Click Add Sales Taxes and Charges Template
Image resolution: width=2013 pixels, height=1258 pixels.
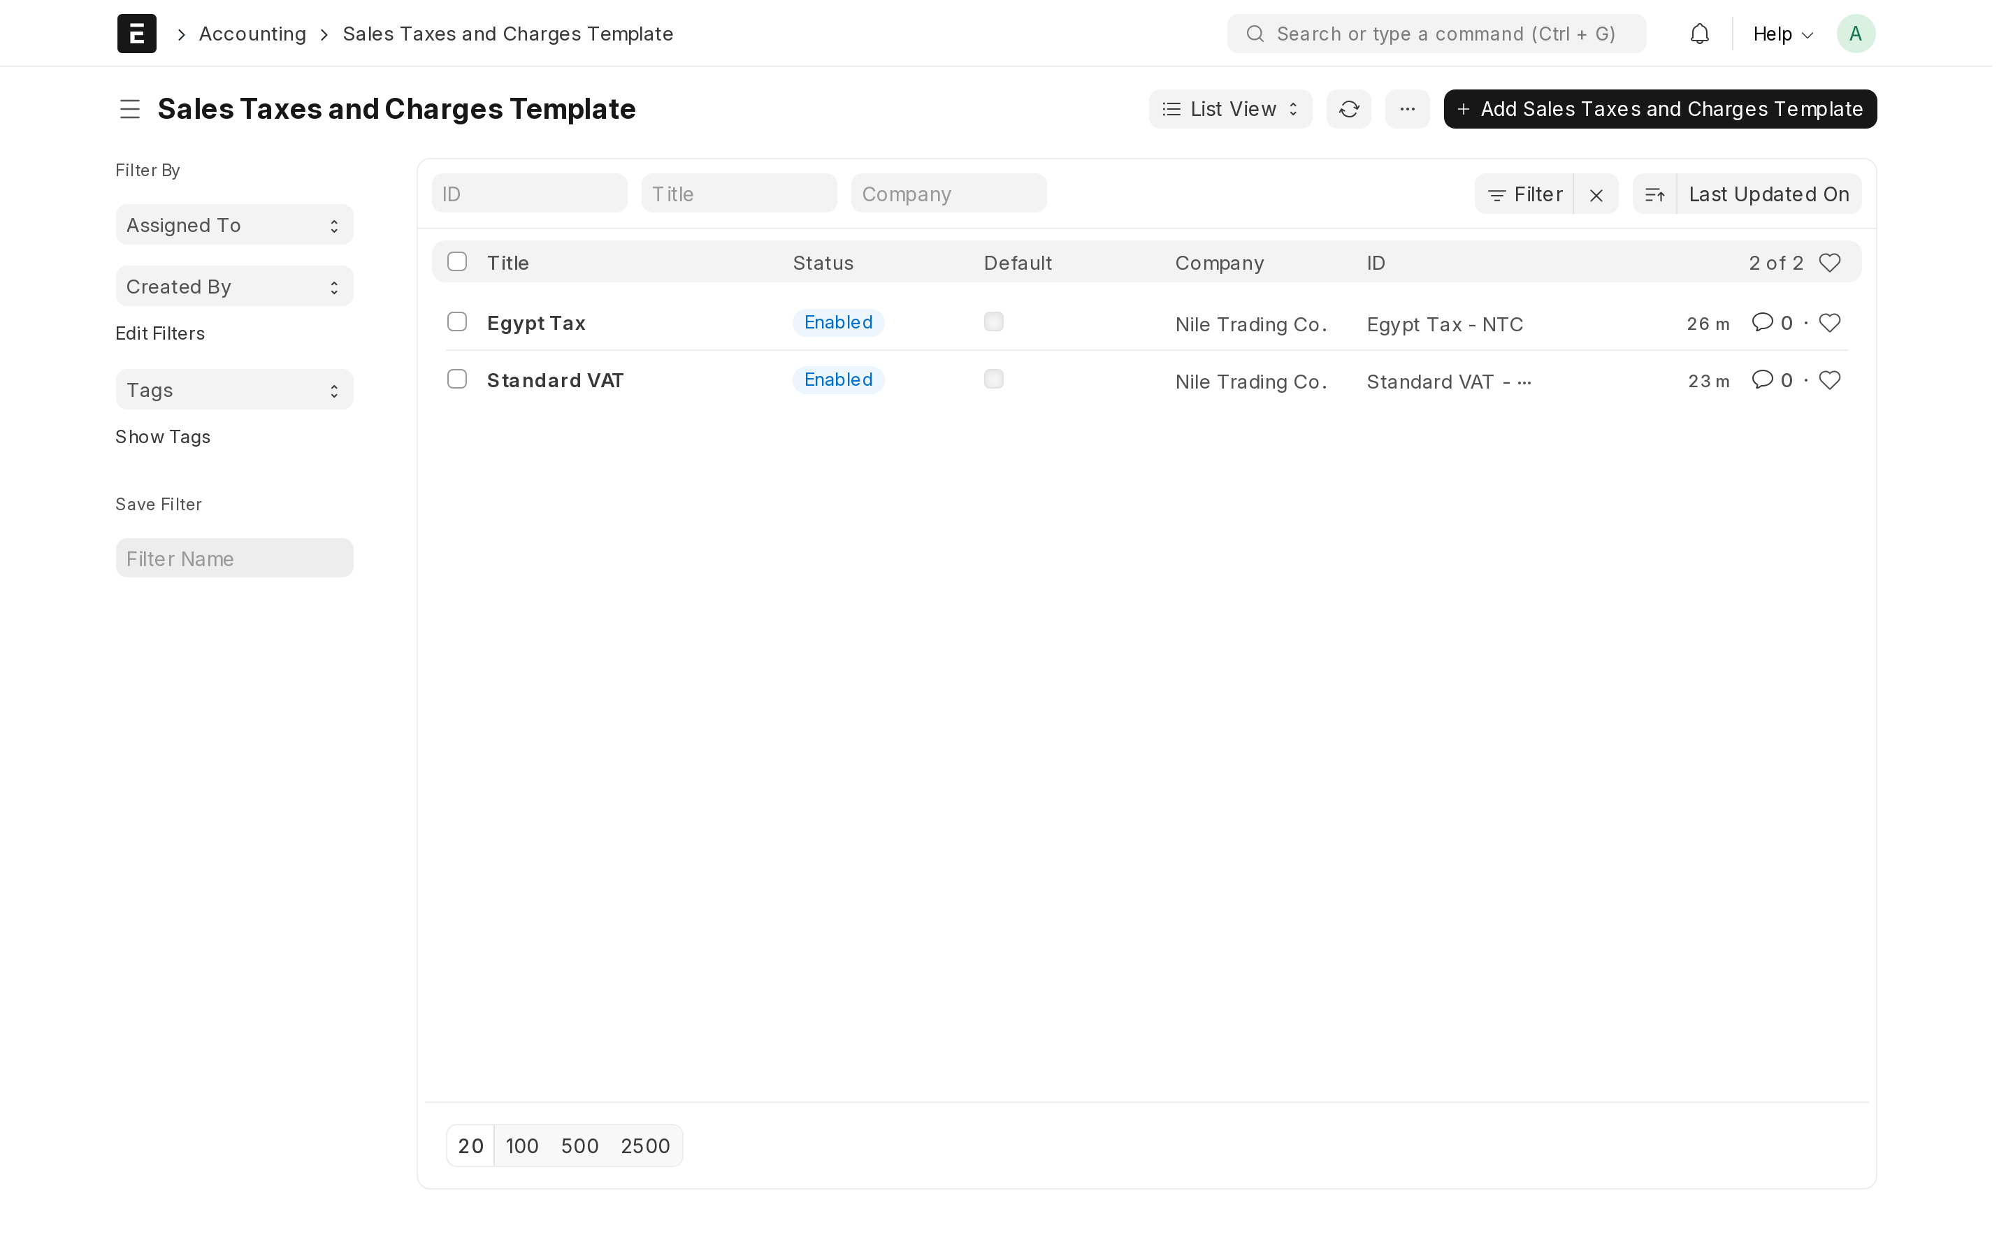click(1659, 109)
